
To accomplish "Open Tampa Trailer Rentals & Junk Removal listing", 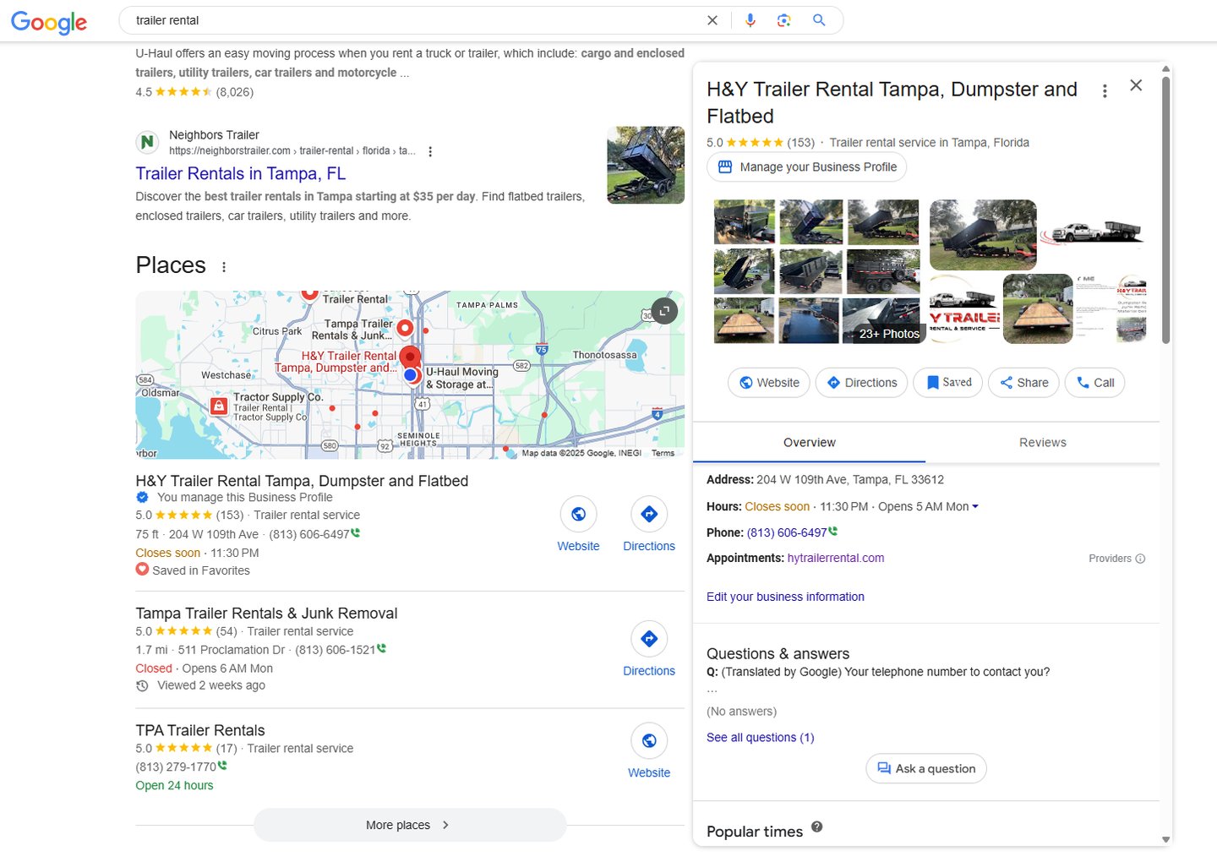I will [x=266, y=614].
